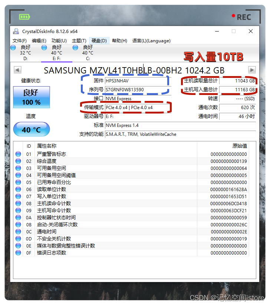The image size is (270, 305).
Task: Click raw value 00000001653D51
Action: [x=228, y=196]
